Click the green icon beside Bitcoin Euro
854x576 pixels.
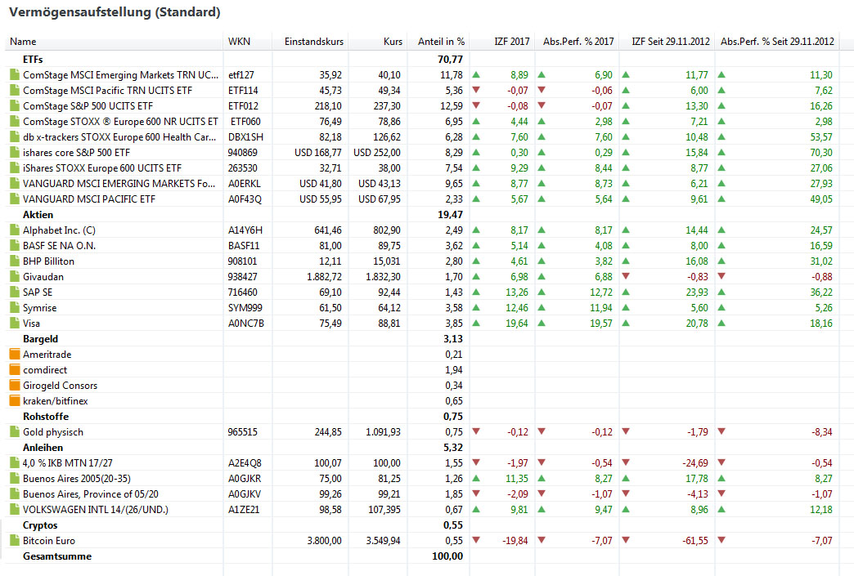pos(15,541)
